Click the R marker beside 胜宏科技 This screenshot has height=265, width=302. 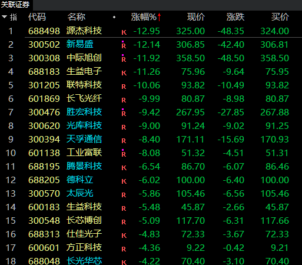(124, 113)
